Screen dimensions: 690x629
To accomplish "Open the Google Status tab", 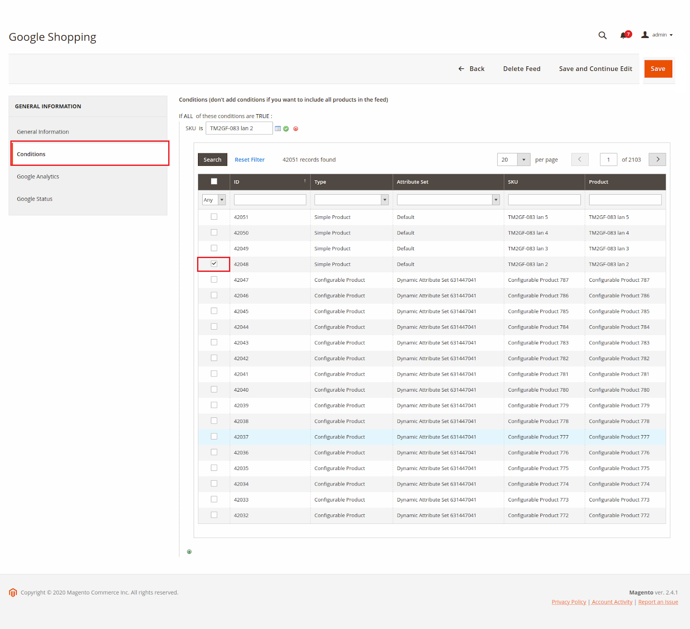I will (x=88, y=199).
